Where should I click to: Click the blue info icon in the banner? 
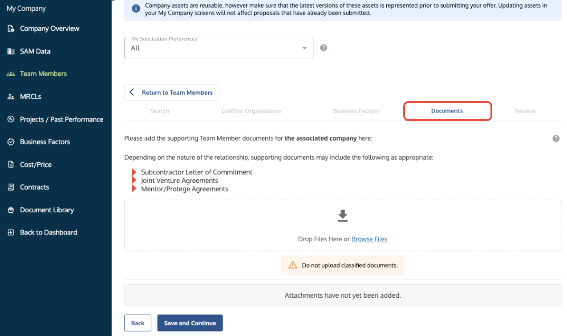(x=136, y=9)
